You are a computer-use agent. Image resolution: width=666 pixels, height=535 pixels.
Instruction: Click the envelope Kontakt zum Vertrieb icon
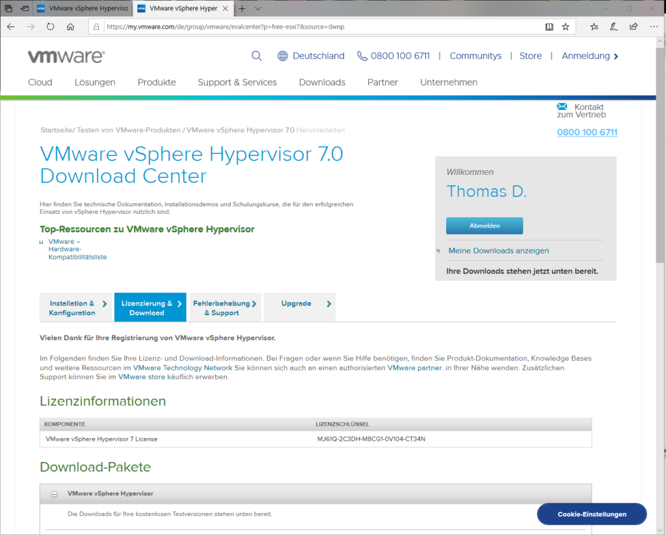562,106
